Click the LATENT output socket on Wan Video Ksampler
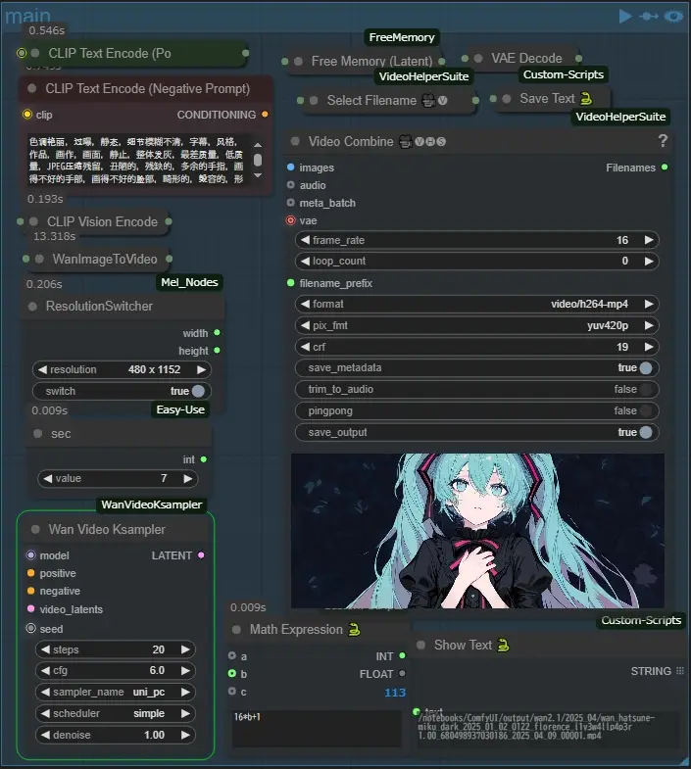691x769 pixels. [201, 555]
